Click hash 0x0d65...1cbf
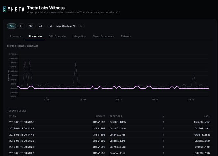Image resolution: width=218 pixels, height=156 pixels. [x=203, y=147]
